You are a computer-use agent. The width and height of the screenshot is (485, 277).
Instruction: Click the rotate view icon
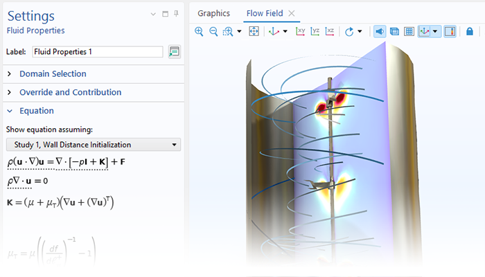pyautogui.click(x=349, y=31)
